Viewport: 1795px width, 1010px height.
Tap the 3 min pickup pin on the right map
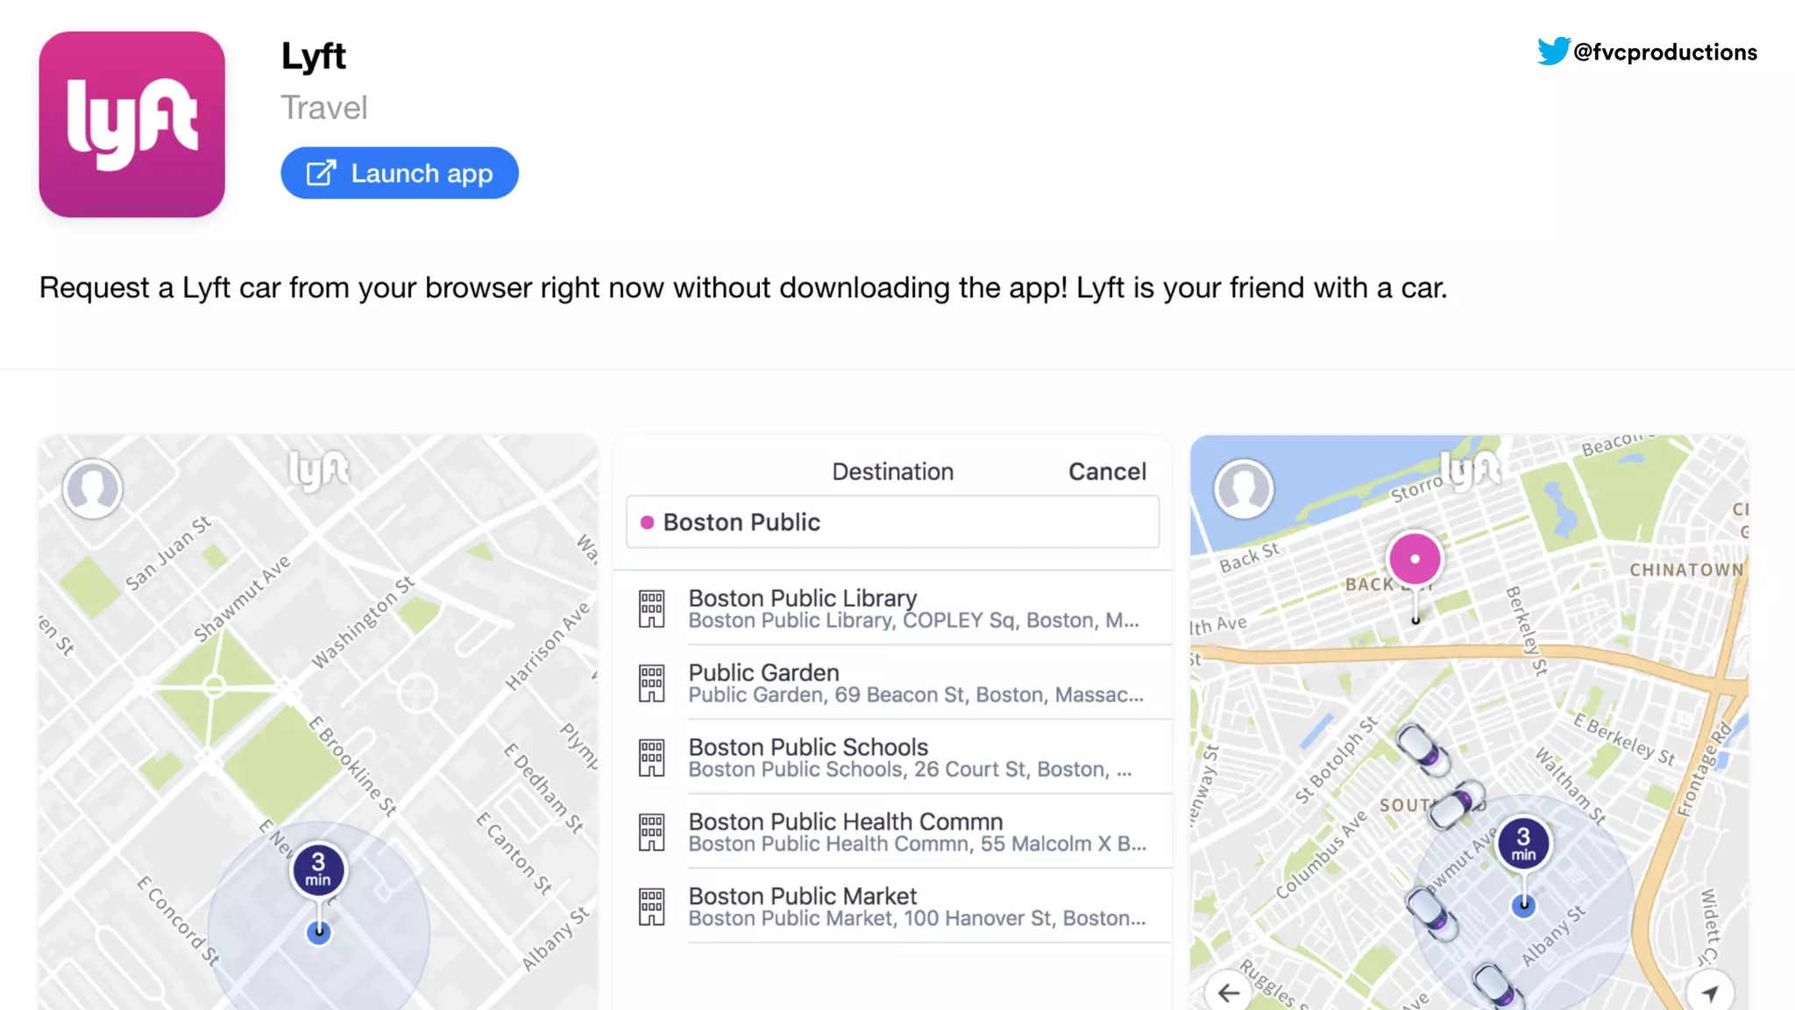[1523, 843]
